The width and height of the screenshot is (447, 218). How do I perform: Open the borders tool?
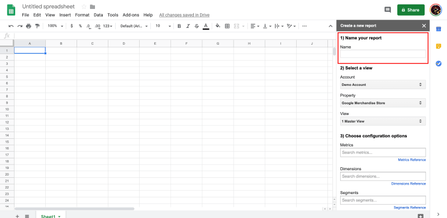click(x=227, y=26)
